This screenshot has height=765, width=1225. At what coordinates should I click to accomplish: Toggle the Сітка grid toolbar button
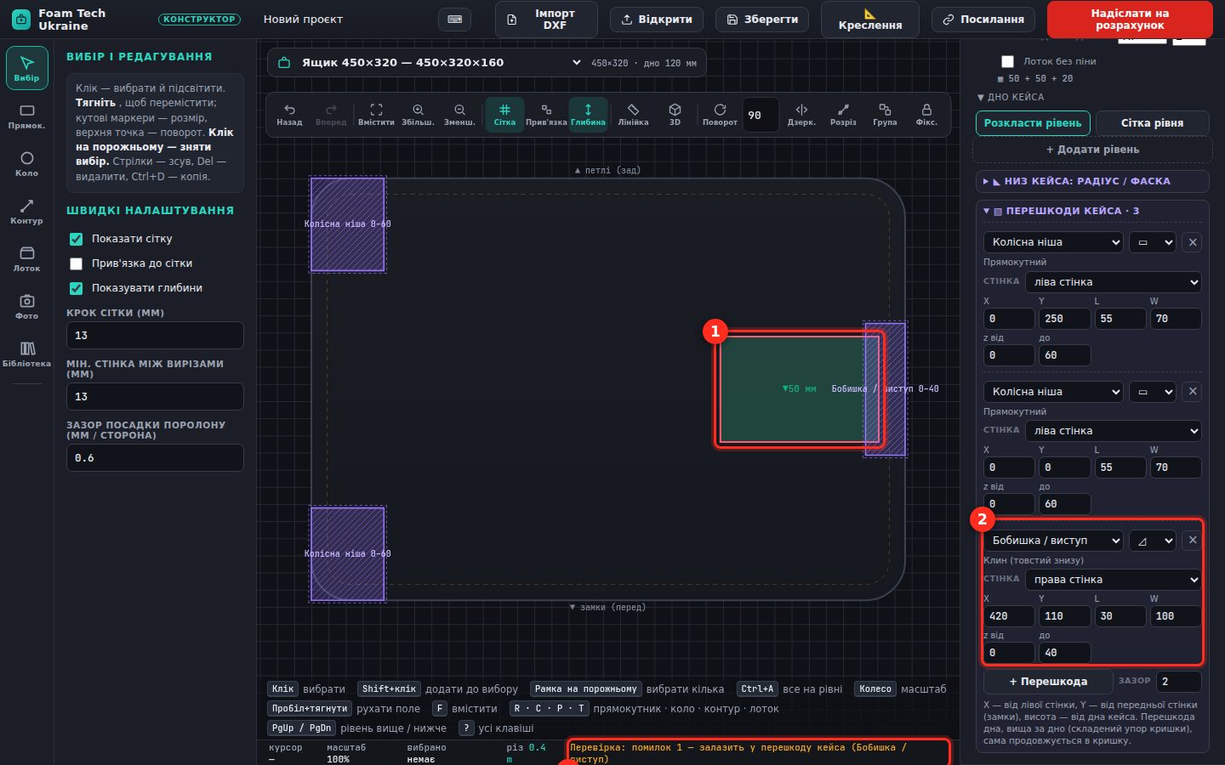click(x=504, y=115)
